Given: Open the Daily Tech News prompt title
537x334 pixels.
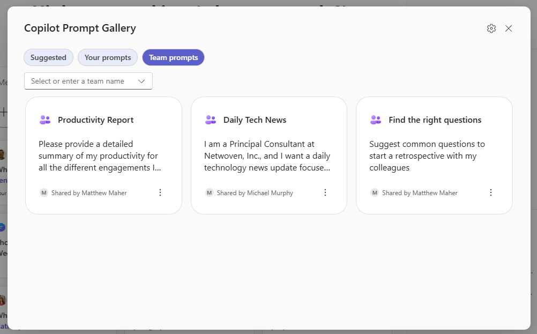Looking at the screenshot, I should pyautogui.click(x=255, y=120).
